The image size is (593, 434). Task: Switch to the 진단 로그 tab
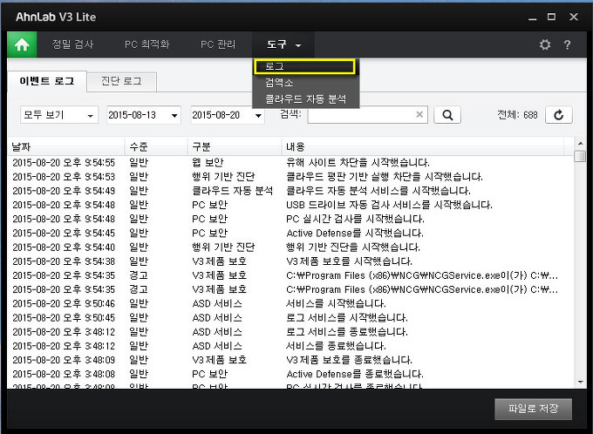point(121,81)
